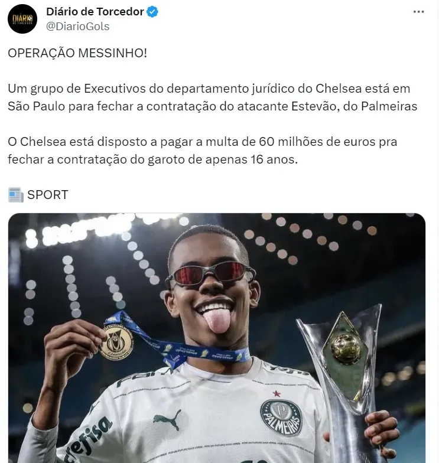The width and height of the screenshot is (439, 463).
Task: Click the silver trophy in the photo
Action: pyautogui.click(x=344, y=381)
